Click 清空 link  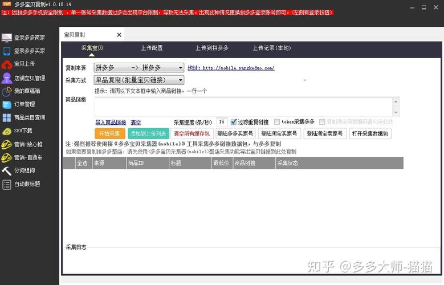(x=136, y=123)
